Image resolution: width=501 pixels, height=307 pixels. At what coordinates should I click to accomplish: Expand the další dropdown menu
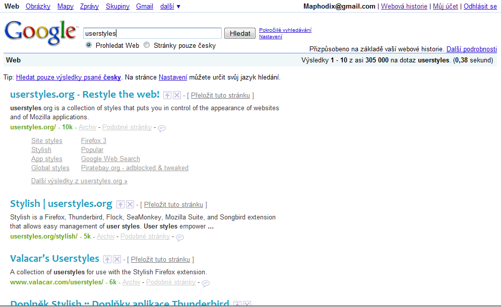170,7
